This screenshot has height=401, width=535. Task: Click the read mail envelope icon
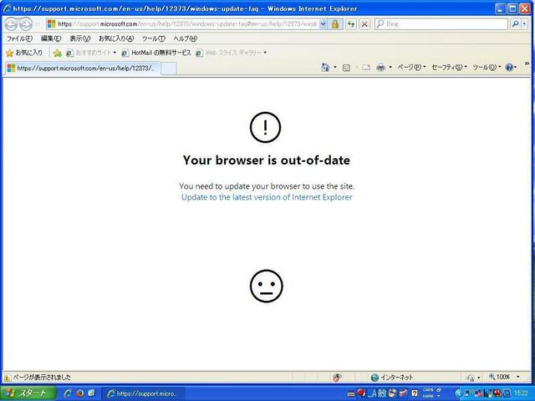coord(366,68)
